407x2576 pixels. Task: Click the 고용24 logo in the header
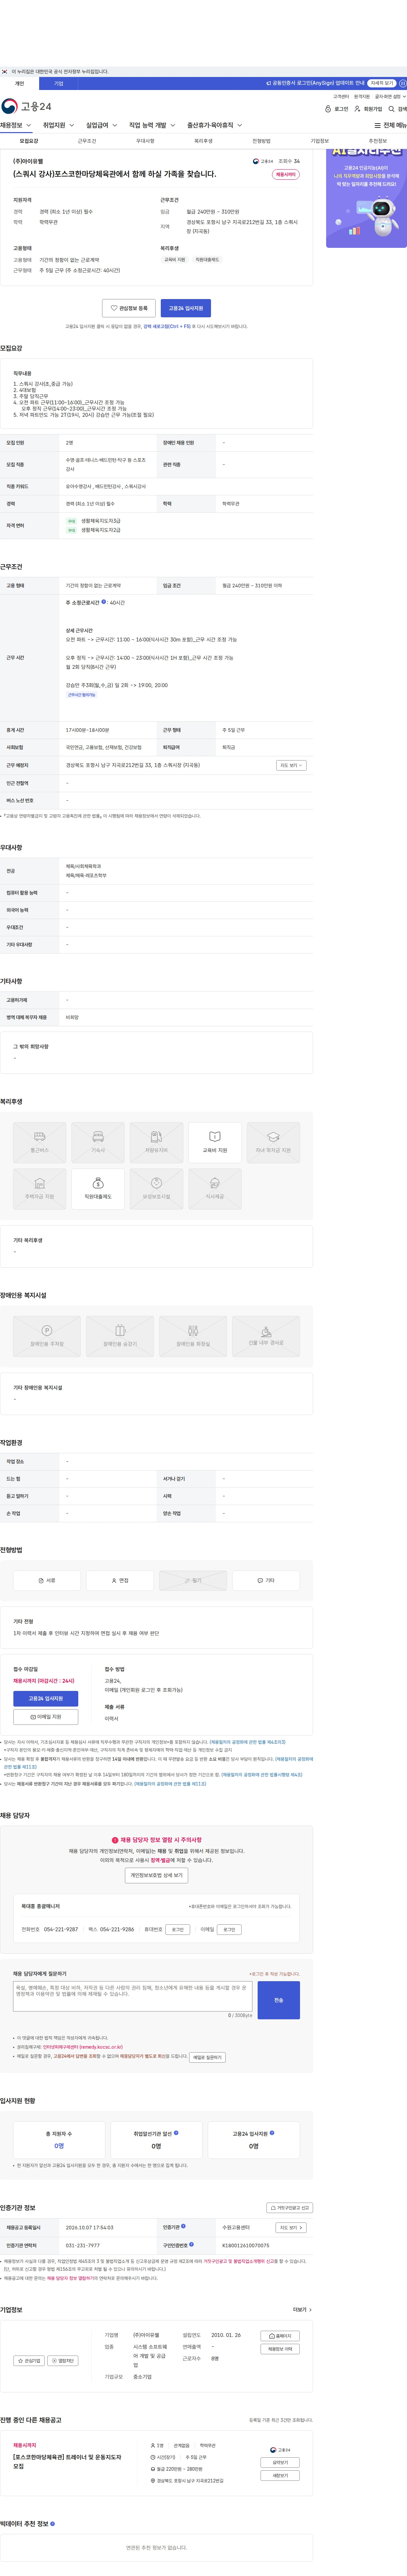tap(26, 106)
